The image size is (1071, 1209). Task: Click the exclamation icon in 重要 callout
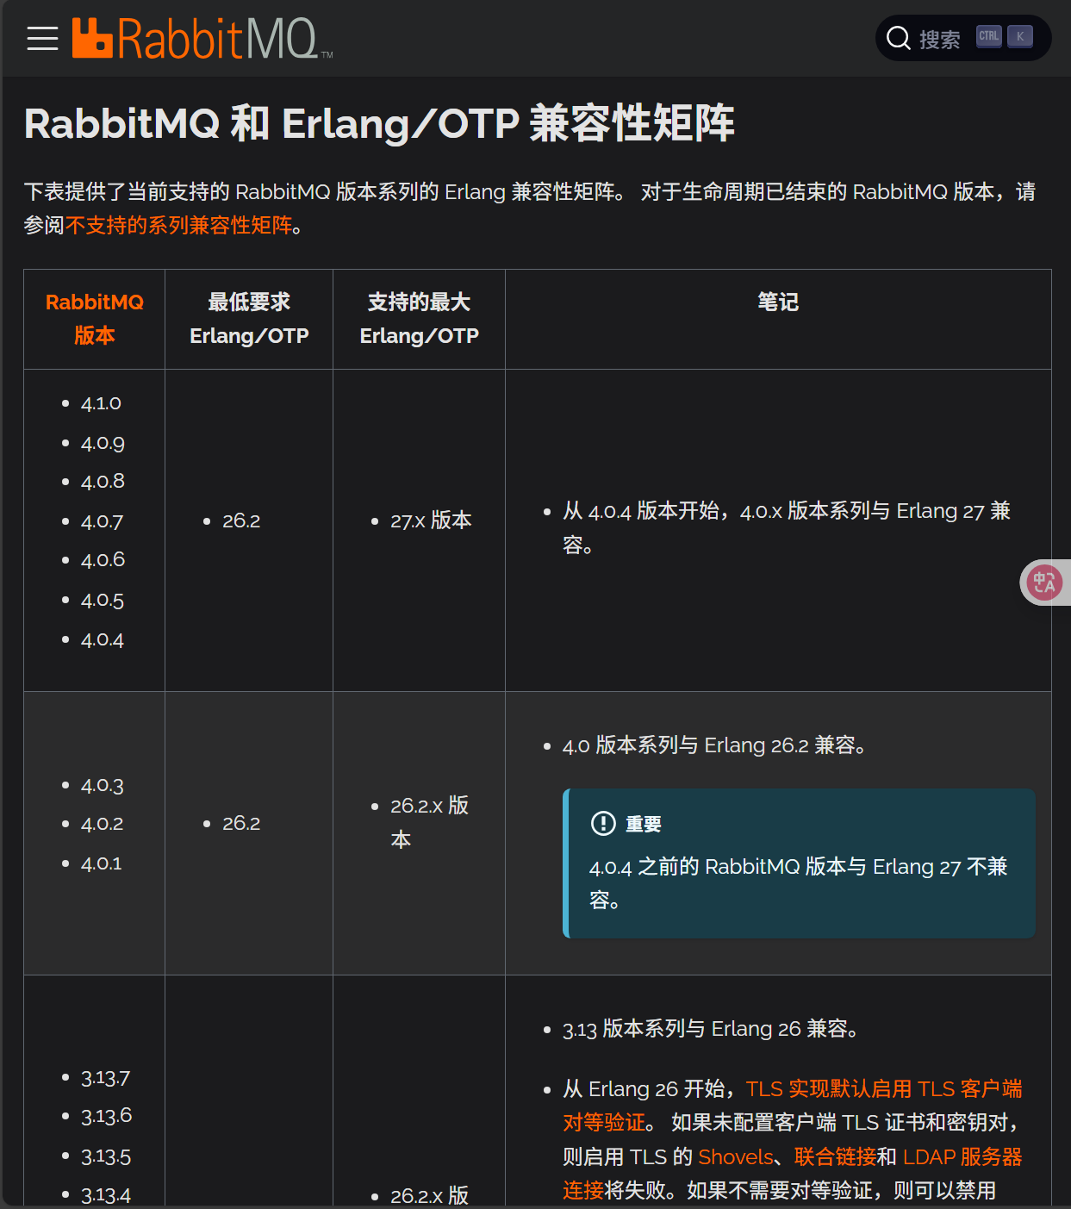click(x=603, y=824)
